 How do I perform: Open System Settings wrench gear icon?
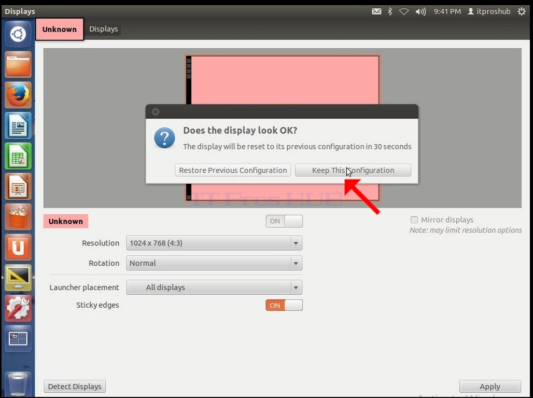tap(18, 308)
